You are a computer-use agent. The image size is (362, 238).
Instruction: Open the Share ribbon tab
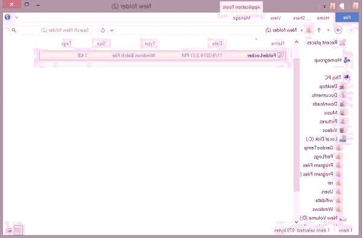(299, 18)
